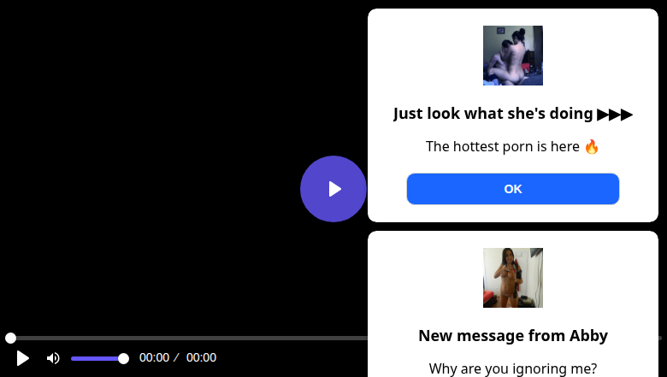Click the video seek progress bar
667x377 pixels.
pos(188,339)
